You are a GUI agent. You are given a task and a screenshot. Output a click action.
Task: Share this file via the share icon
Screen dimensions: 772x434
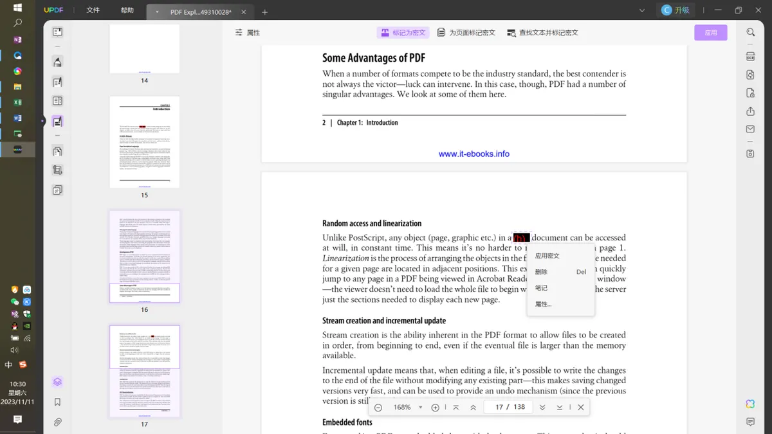750,111
